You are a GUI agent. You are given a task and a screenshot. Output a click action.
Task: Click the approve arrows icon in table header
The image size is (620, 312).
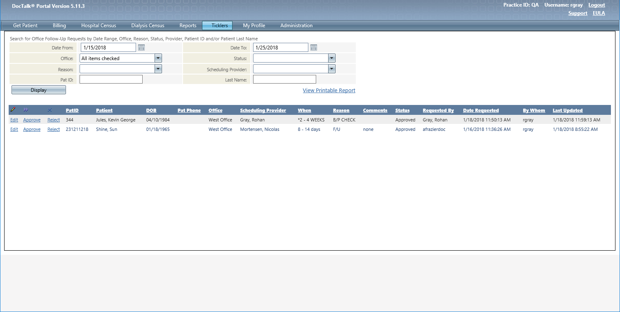[26, 110]
